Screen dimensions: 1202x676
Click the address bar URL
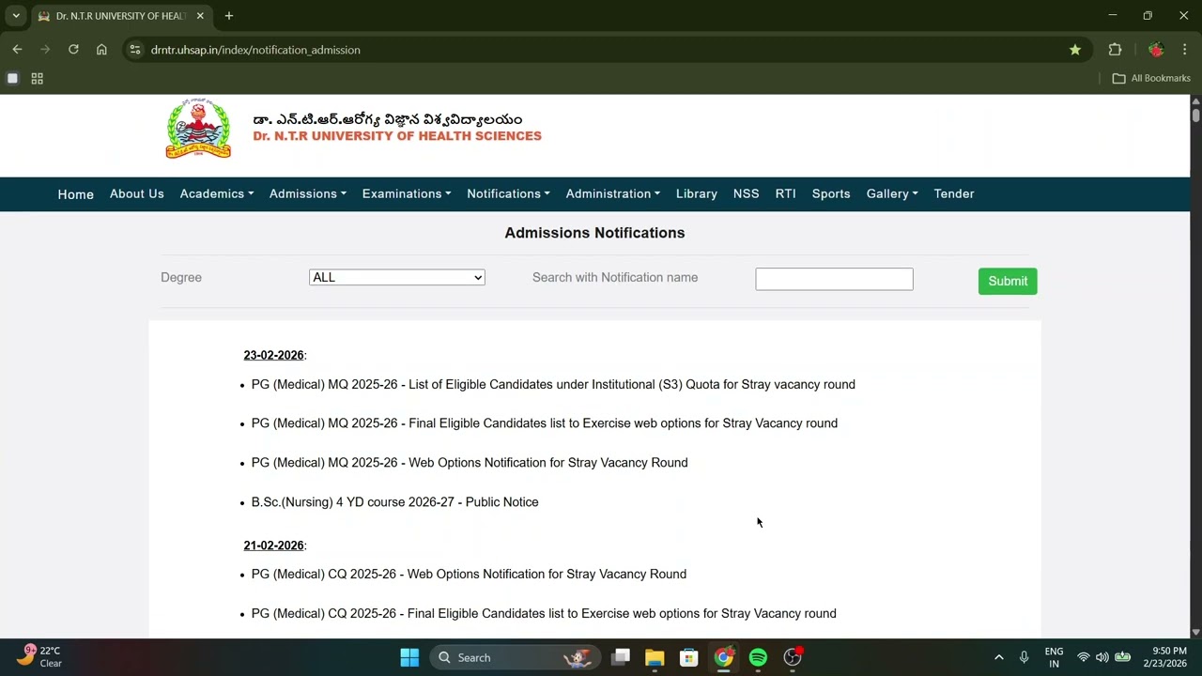coord(255,50)
